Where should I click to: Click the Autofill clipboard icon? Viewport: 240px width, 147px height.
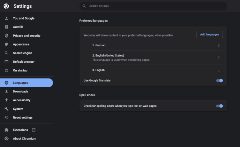[6, 27]
